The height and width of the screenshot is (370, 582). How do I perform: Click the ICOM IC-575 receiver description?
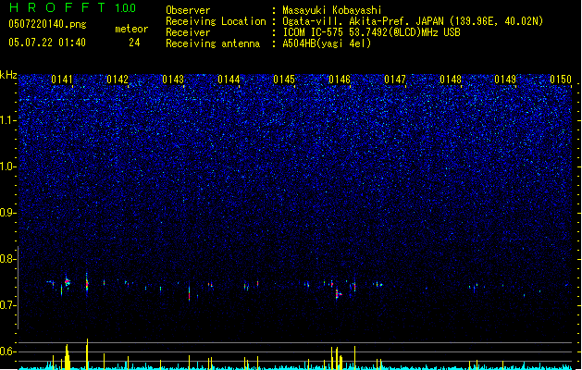372,32
